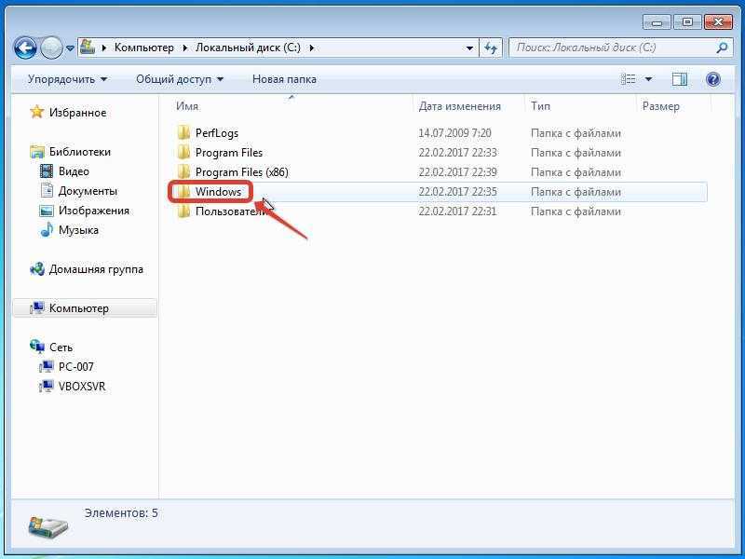
Task: Open the view options dropdown arrow
Action: [x=648, y=79]
